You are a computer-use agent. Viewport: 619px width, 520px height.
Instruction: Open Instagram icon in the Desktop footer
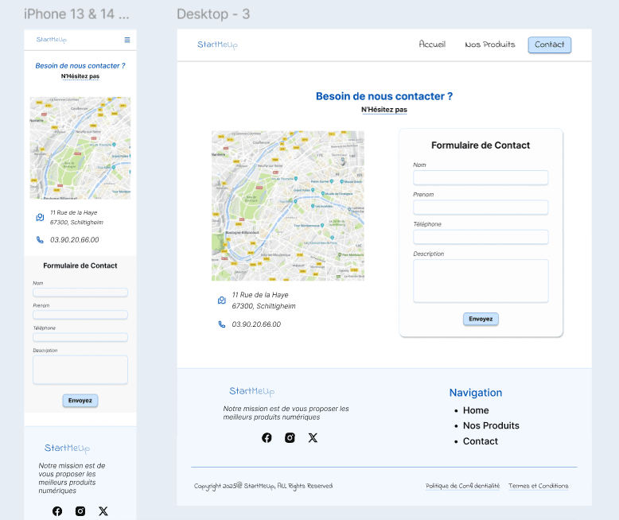coord(290,437)
